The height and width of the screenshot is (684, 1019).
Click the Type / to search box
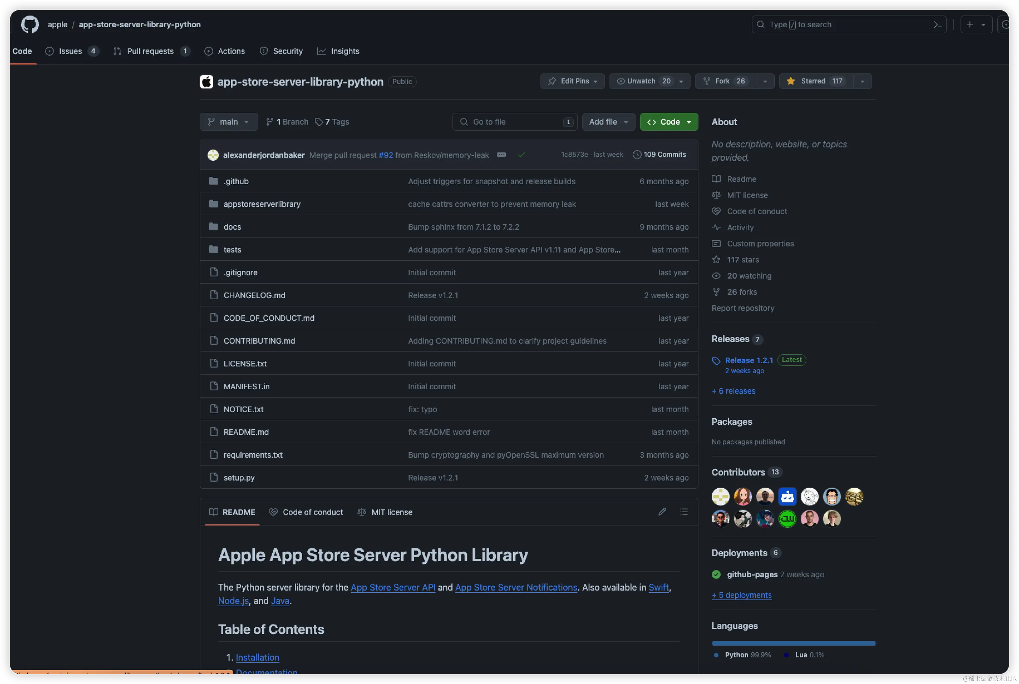pos(848,25)
